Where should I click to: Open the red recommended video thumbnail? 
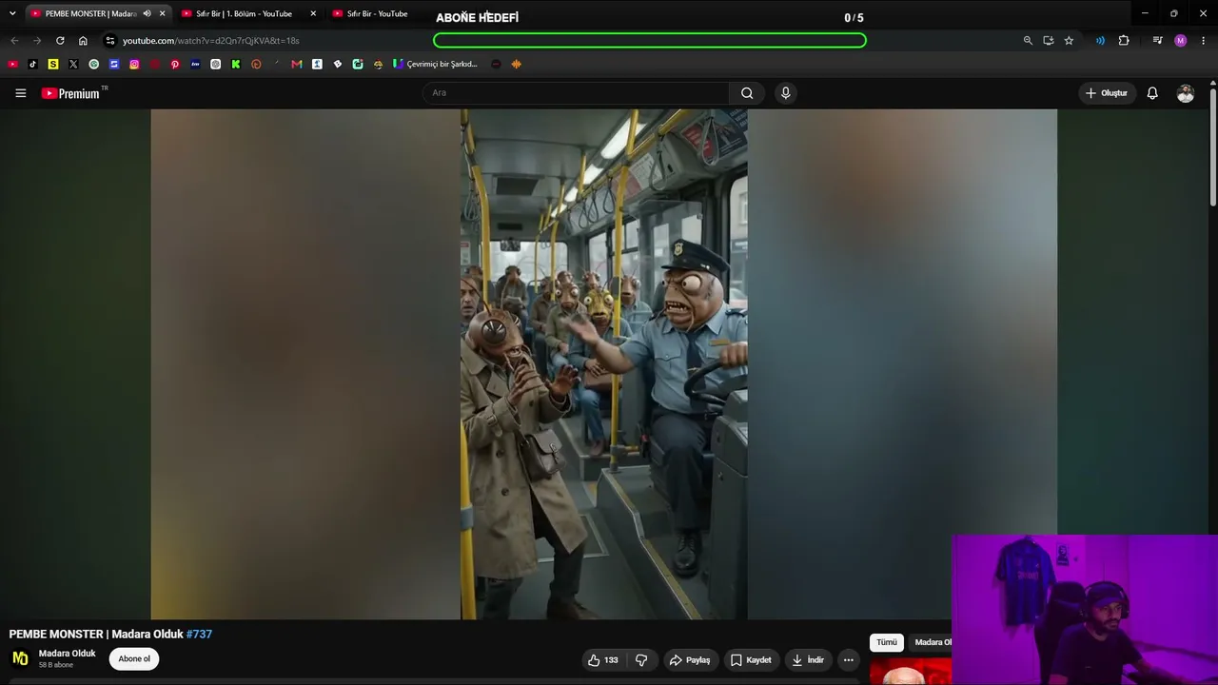click(911, 672)
